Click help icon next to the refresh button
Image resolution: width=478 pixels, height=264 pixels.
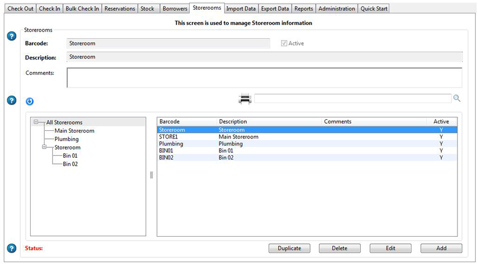point(12,101)
